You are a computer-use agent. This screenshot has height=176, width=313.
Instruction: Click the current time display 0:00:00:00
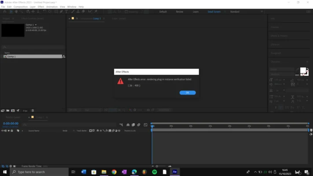point(11,124)
